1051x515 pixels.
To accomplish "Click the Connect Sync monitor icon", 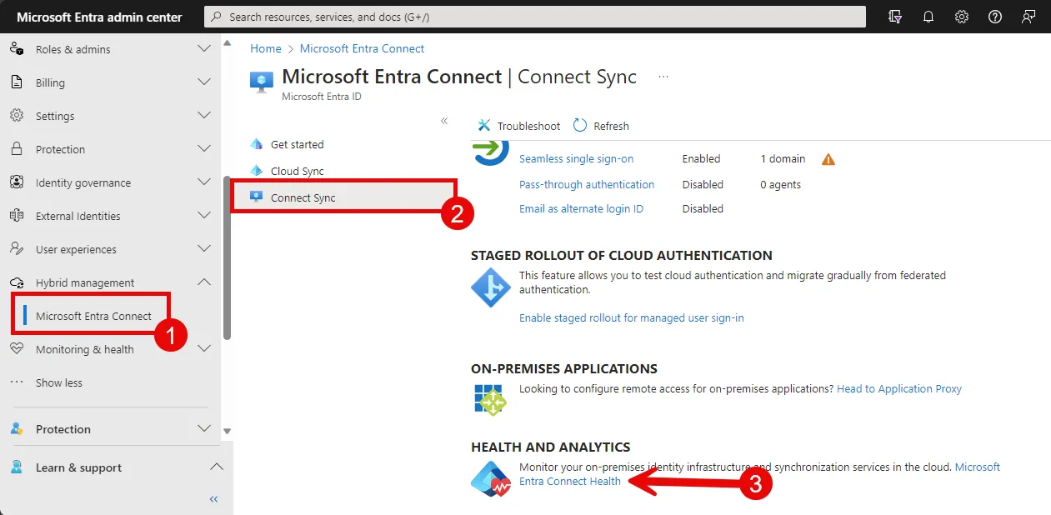I will 257,197.
